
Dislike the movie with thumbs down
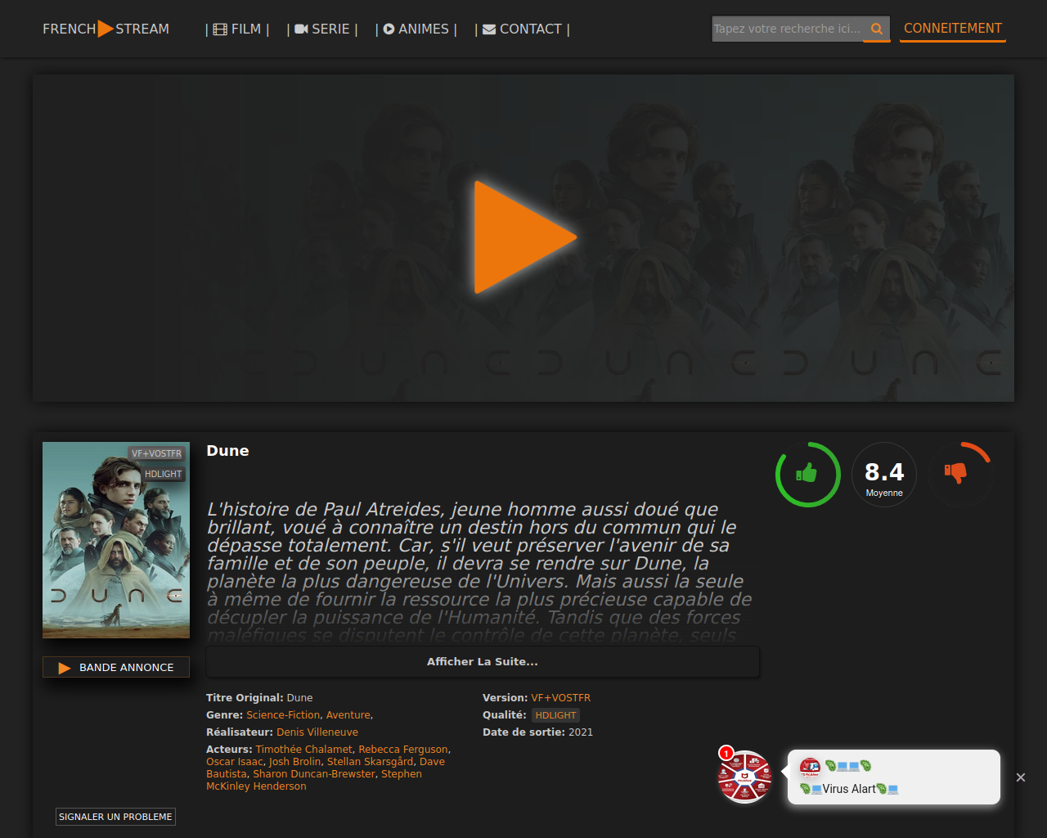(x=955, y=474)
